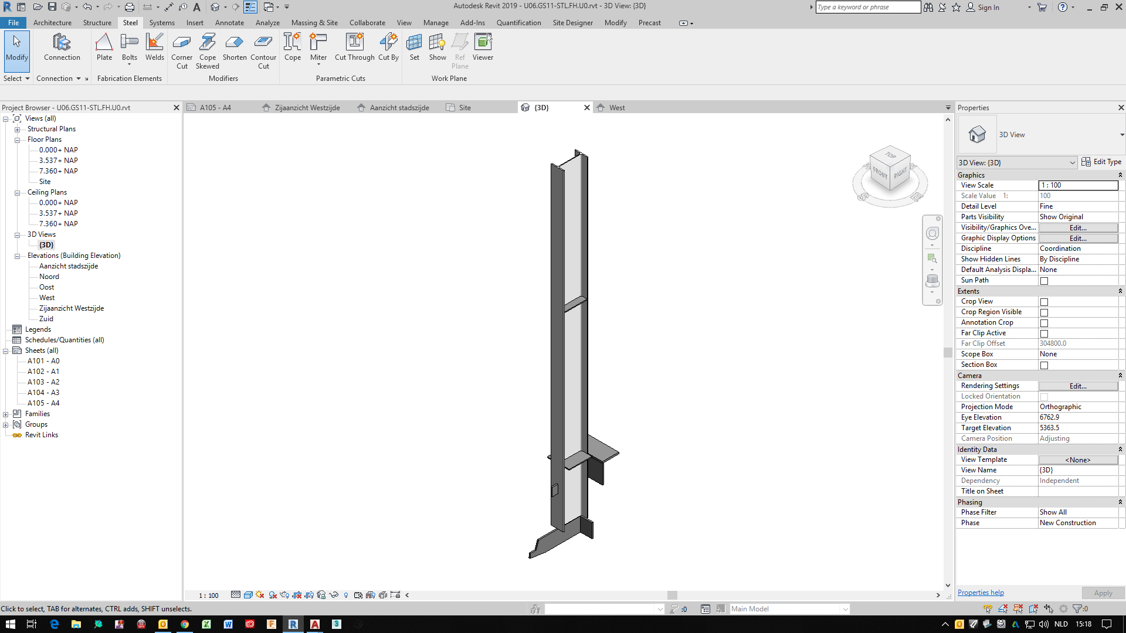Enable the Section Box checkbox
The height and width of the screenshot is (633, 1126).
1044,365
